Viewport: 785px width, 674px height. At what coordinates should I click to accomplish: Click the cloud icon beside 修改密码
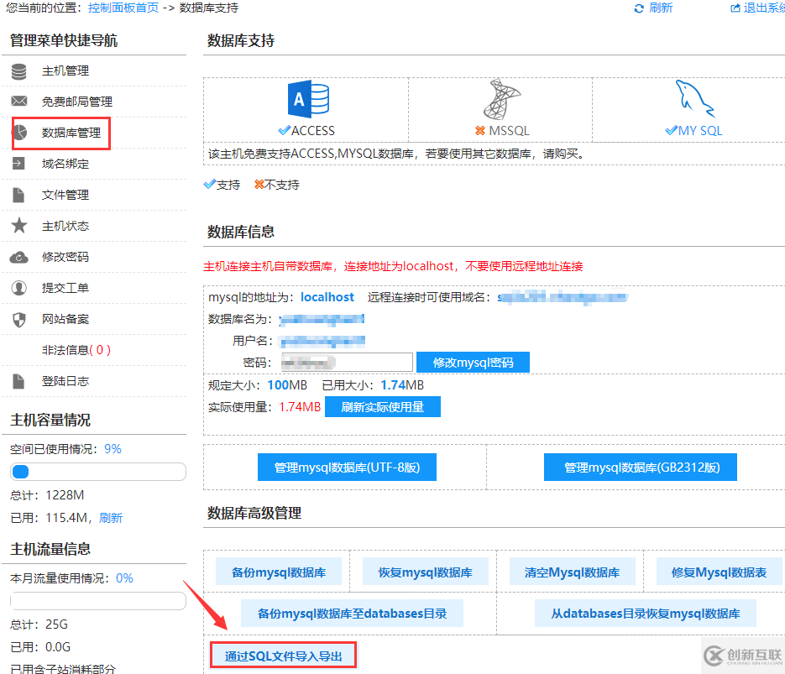click(x=18, y=257)
